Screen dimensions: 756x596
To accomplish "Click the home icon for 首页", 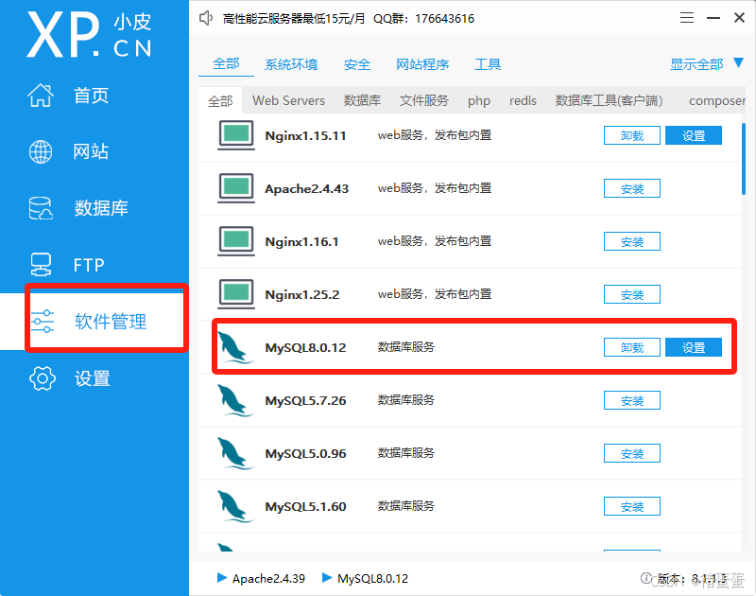I will (x=41, y=95).
